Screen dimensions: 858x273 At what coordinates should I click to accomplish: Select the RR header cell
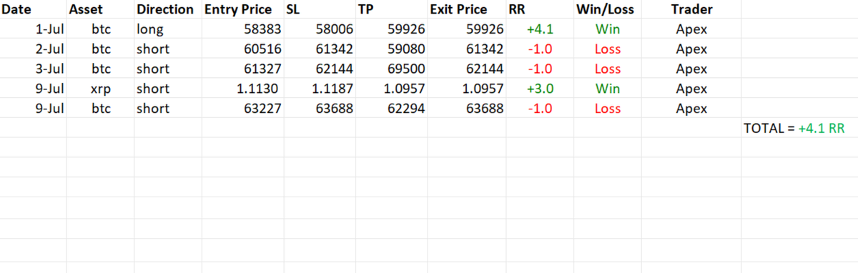tap(541, 10)
